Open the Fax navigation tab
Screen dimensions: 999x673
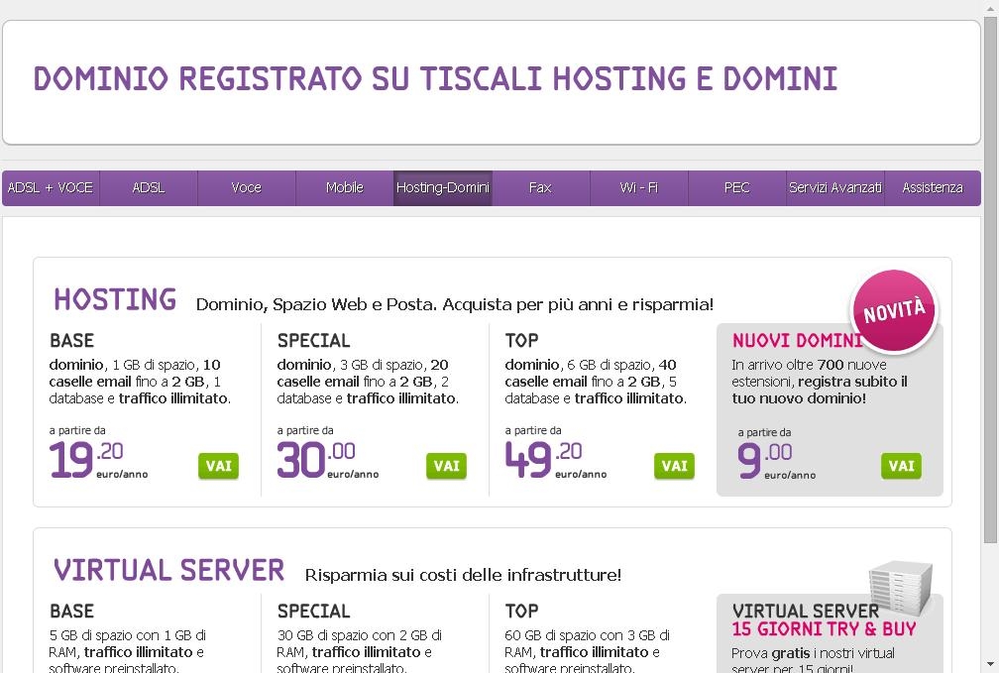541,188
